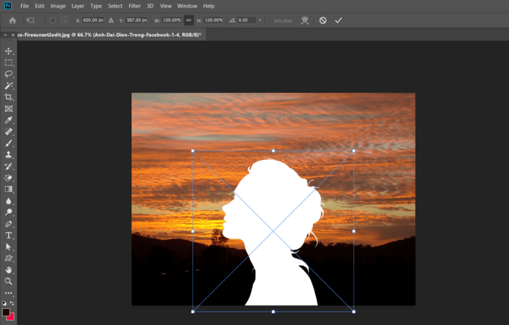This screenshot has height=325, width=509.
Task: Open the Help menu
Action: [x=208, y=6]
